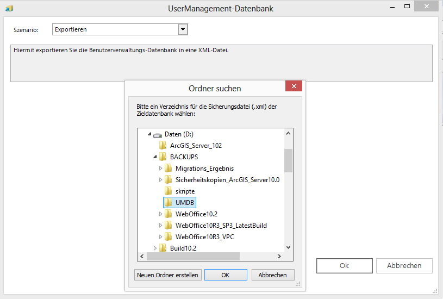Viewport: 443px width, 299px height.
Task: Click the WebOffice10R3_SP3_LatestBuild folder icon
Action: pos(168,225)
